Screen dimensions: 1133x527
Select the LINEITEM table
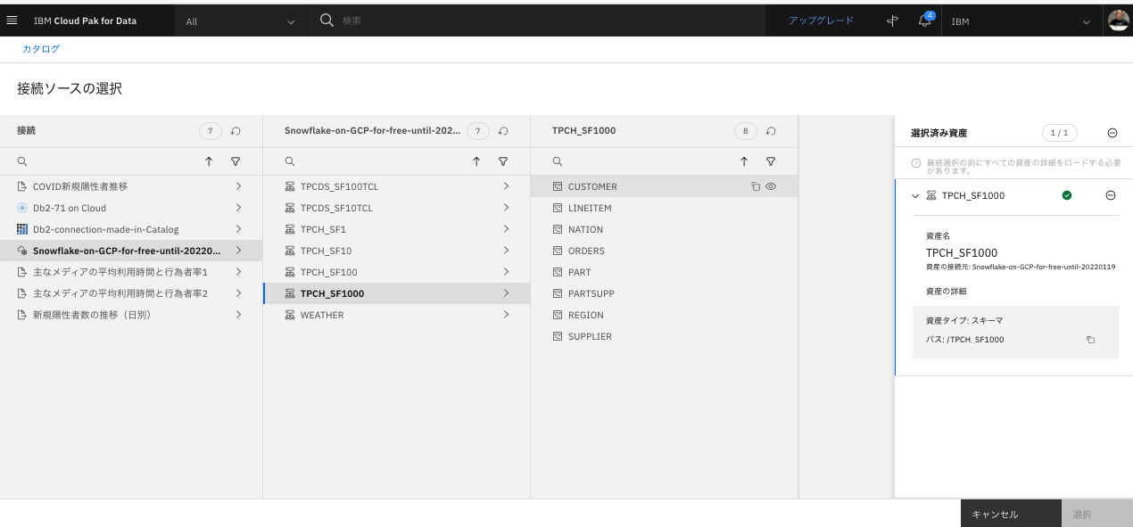(665, 208)
